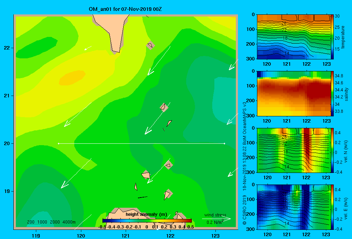The width and height of the screenshot is (352, 239).
Task: Select the vertical 'salinity' axis label
Action: point(346,94)
